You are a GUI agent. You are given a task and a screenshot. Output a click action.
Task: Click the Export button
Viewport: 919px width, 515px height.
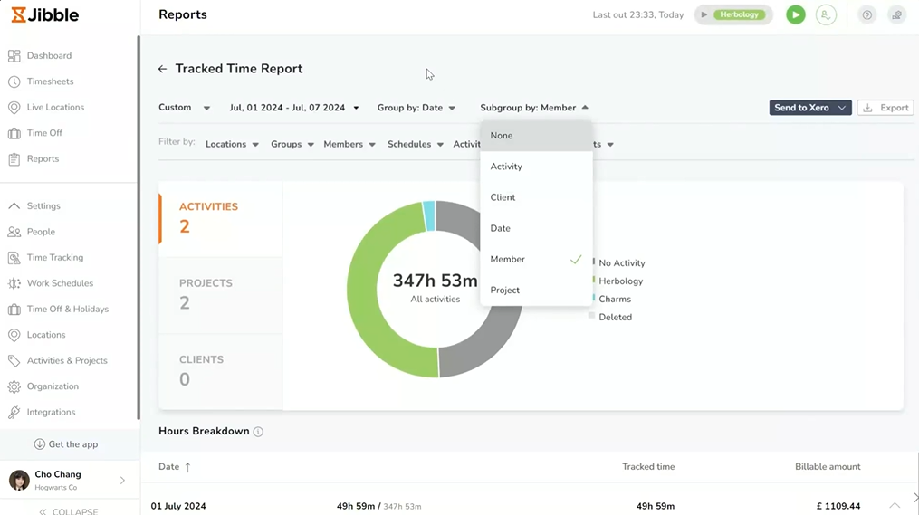coord(885,108)
